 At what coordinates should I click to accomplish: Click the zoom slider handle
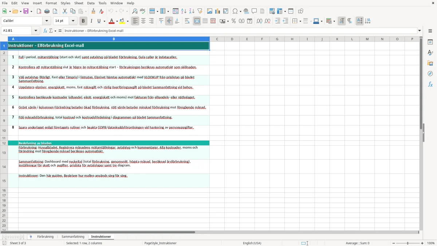(408, 243)
